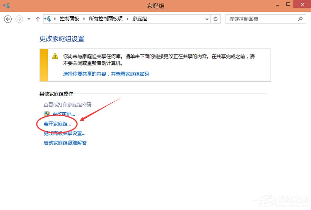The height and width of the screenshot is (210, 311).
Task: Click the yellow warning triangle icon
Action: pyautogui.click(x=55, y=56)
